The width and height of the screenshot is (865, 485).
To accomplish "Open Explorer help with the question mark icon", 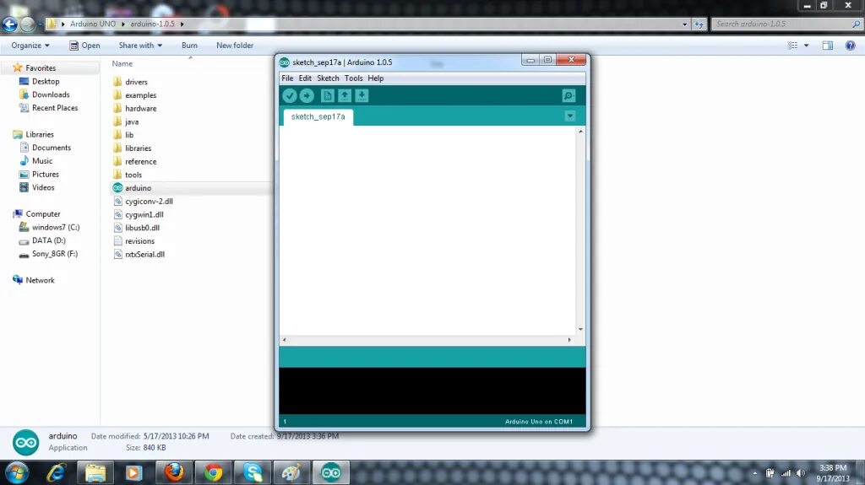I will point(850,46).
